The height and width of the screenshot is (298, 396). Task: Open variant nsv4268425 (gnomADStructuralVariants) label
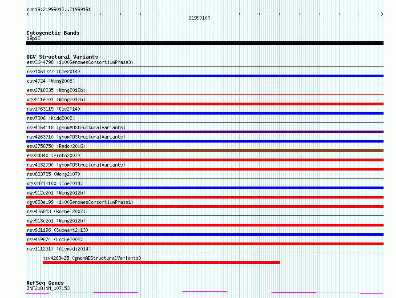92,258
